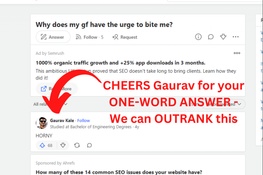This screenshot has width=263, height=175.
Task: Open the Ahrefs sponsored SEO issues headline
Action: (119, 172)
